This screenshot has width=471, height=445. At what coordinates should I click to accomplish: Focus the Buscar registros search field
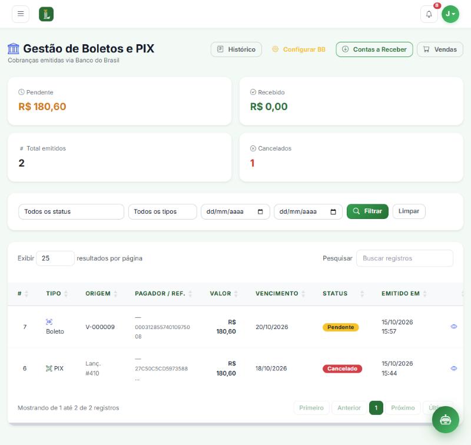point(404,258)
